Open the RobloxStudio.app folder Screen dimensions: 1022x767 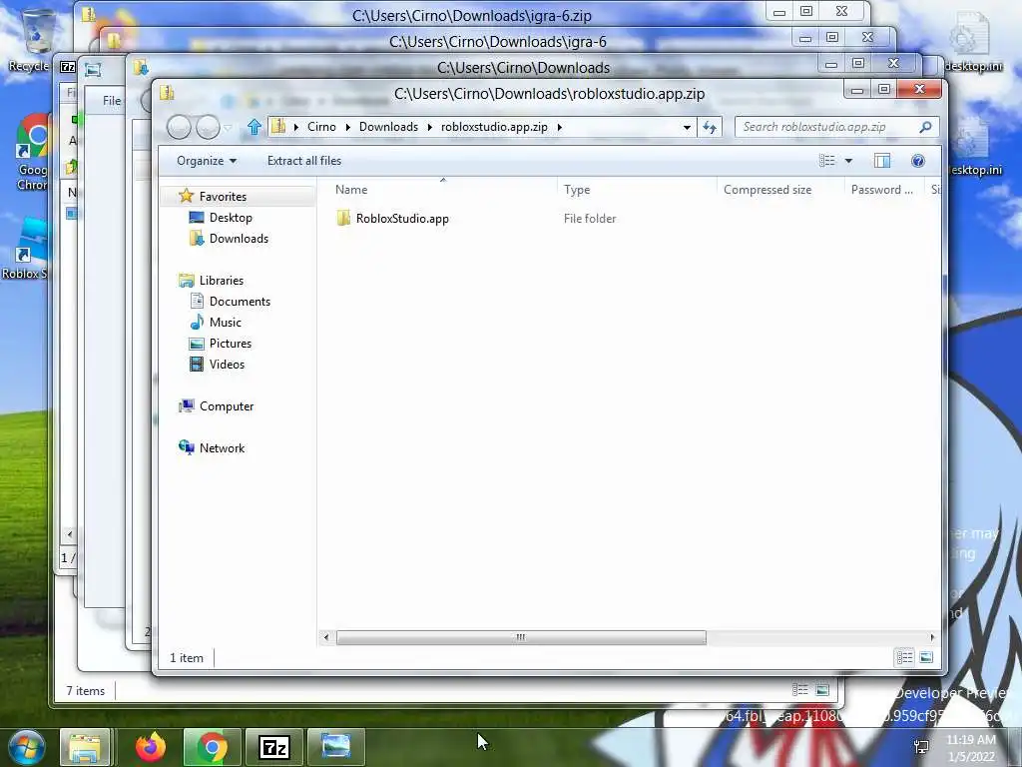tap(402, 219)
